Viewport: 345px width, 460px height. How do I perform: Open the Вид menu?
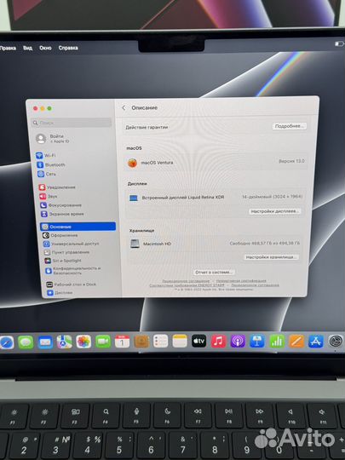tap(27, 48)
